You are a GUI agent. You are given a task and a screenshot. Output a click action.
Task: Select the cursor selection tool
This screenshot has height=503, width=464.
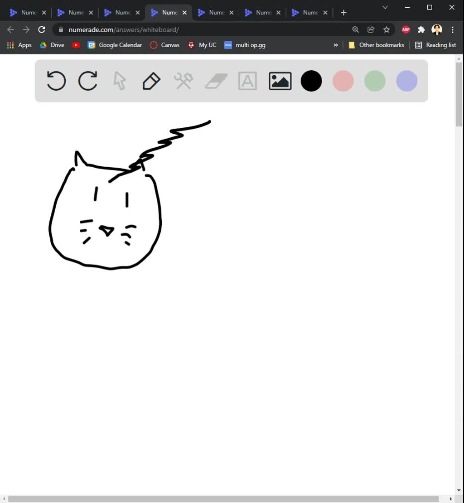tap(119, 81)
